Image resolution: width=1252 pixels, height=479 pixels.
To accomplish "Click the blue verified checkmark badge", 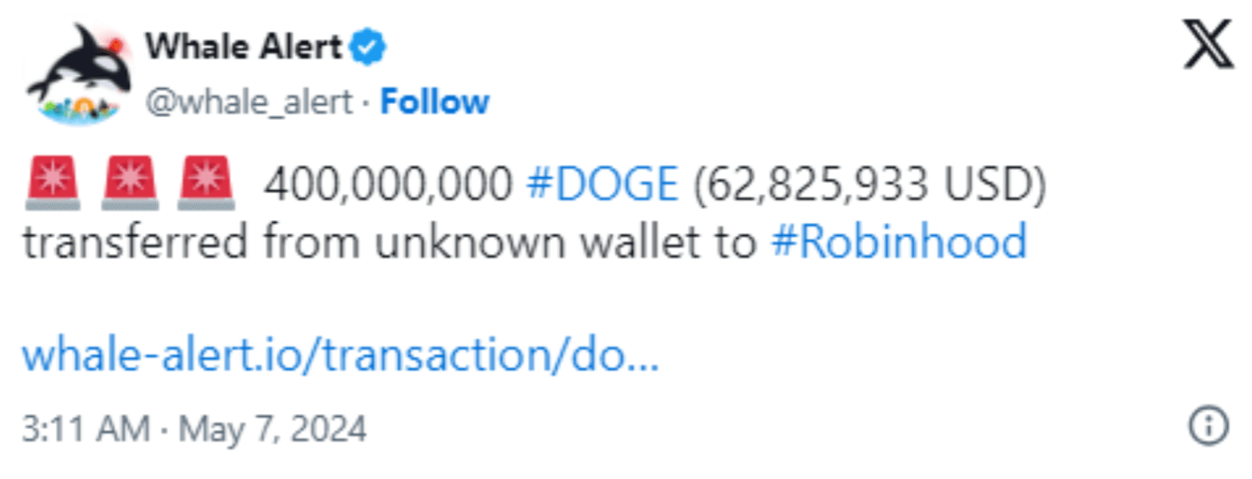I will pyautogui.click(x=368, y=47).
